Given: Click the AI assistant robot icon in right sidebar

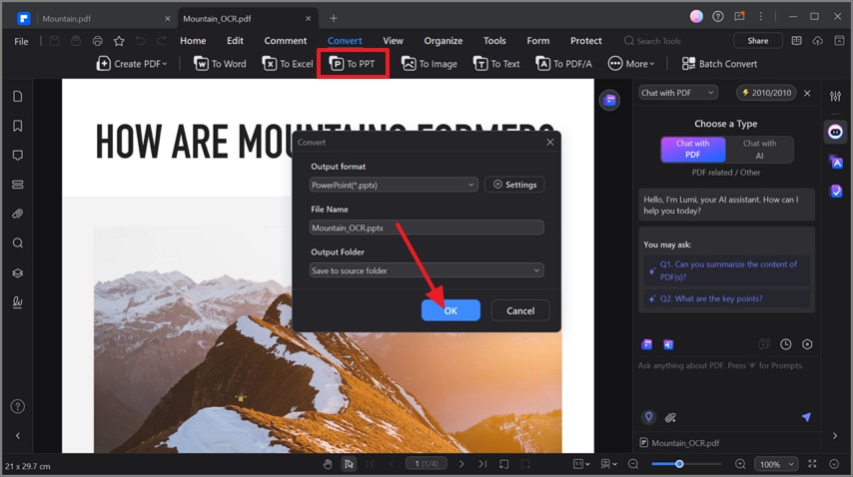Looking at the screenshot, I should (x=835, y=132).
